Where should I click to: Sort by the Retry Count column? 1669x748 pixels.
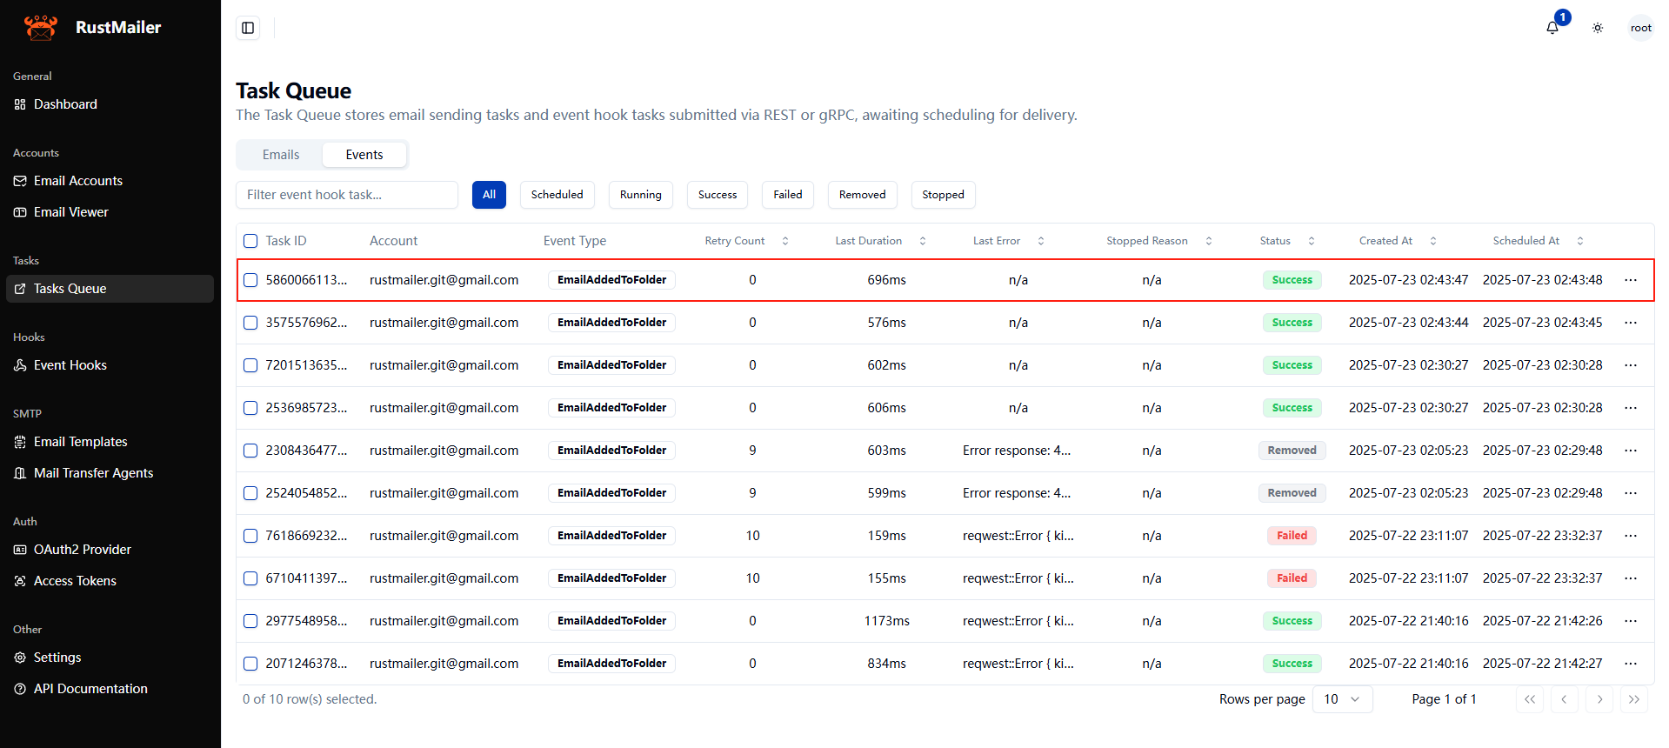pos(747,241)
